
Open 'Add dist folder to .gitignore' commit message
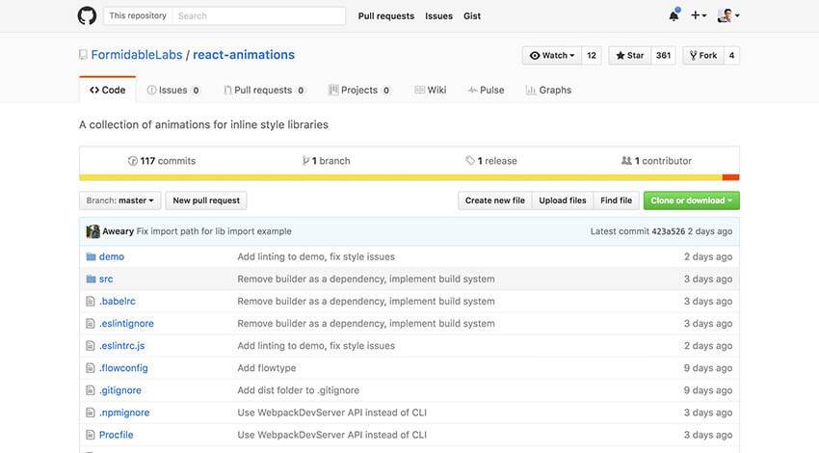[299, 390]
